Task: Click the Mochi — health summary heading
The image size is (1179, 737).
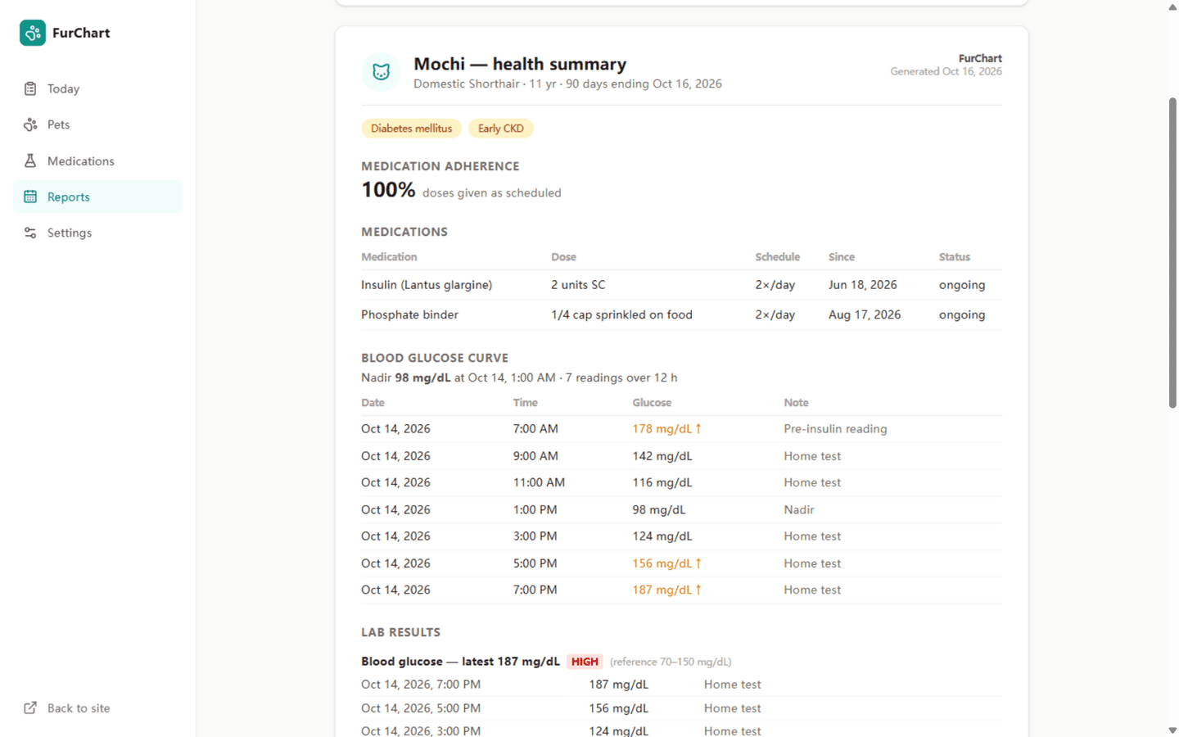Action: [520, 64]
